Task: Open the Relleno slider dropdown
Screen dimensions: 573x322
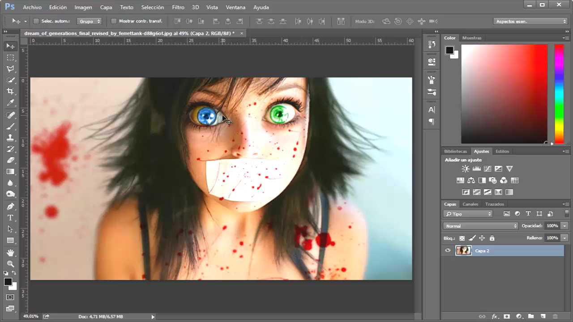Action: tap(565, 238)
